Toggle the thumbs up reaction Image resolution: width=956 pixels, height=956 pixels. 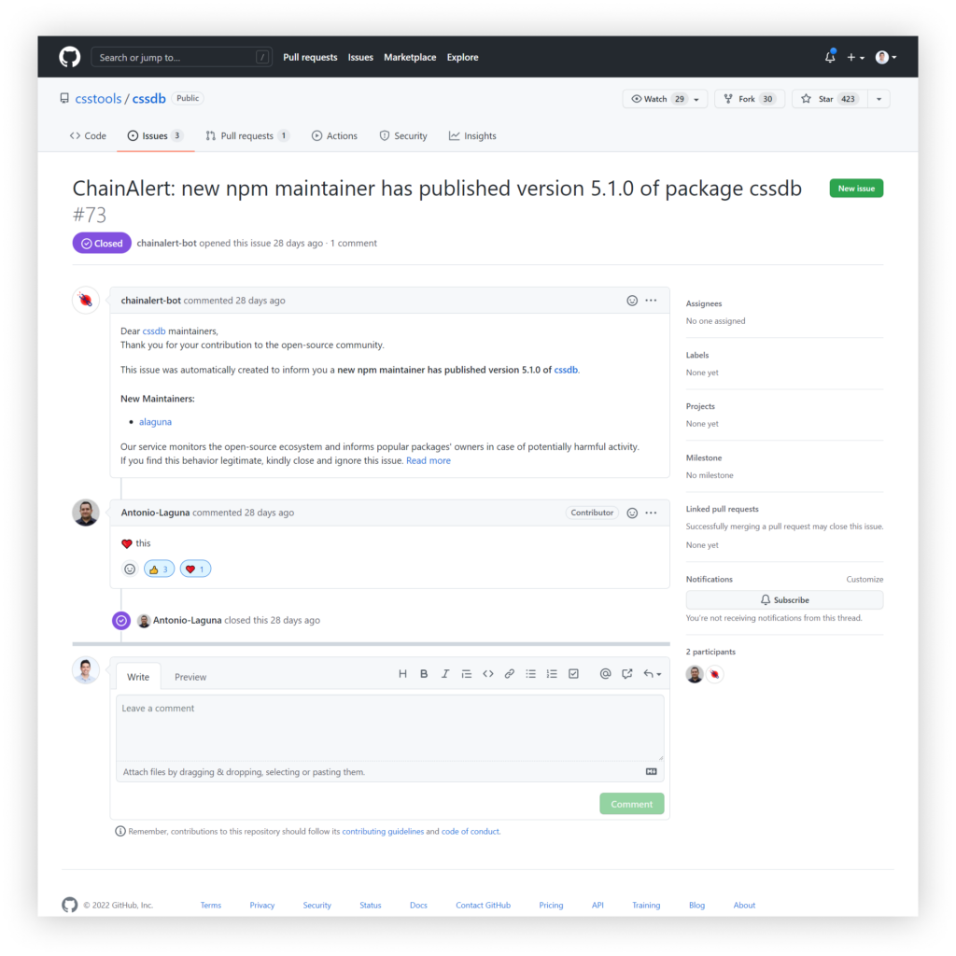[159, 569]
